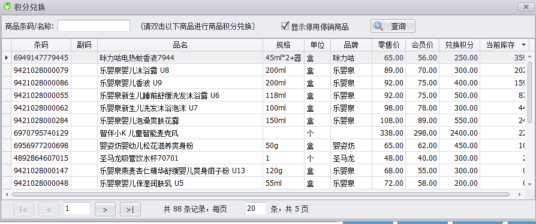536x224 pixels.
Task: Click barcode 6949147779445
Action: point(41,58)
